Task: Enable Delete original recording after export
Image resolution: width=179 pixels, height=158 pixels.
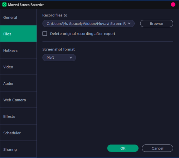Action: click(45, 34)
